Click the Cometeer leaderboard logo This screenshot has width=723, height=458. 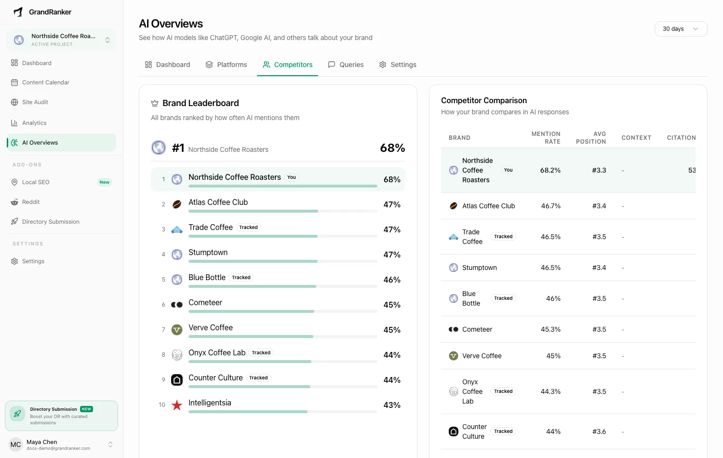(177, 305)
